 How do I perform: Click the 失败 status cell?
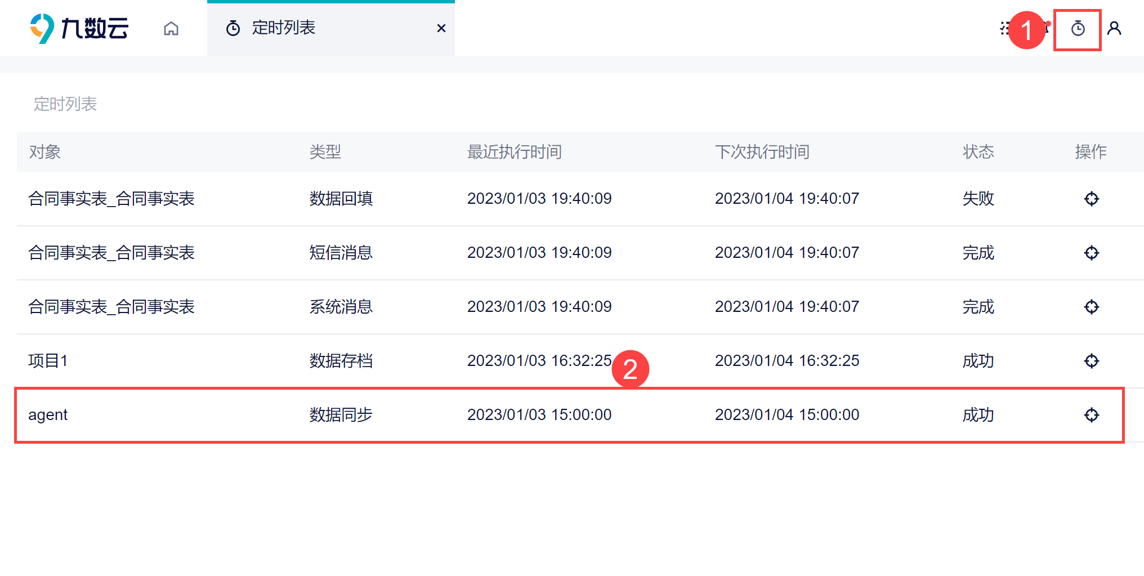978,199
